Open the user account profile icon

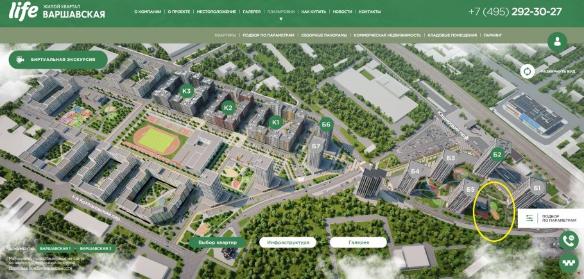pyautogui.click(x=557, y=42)
